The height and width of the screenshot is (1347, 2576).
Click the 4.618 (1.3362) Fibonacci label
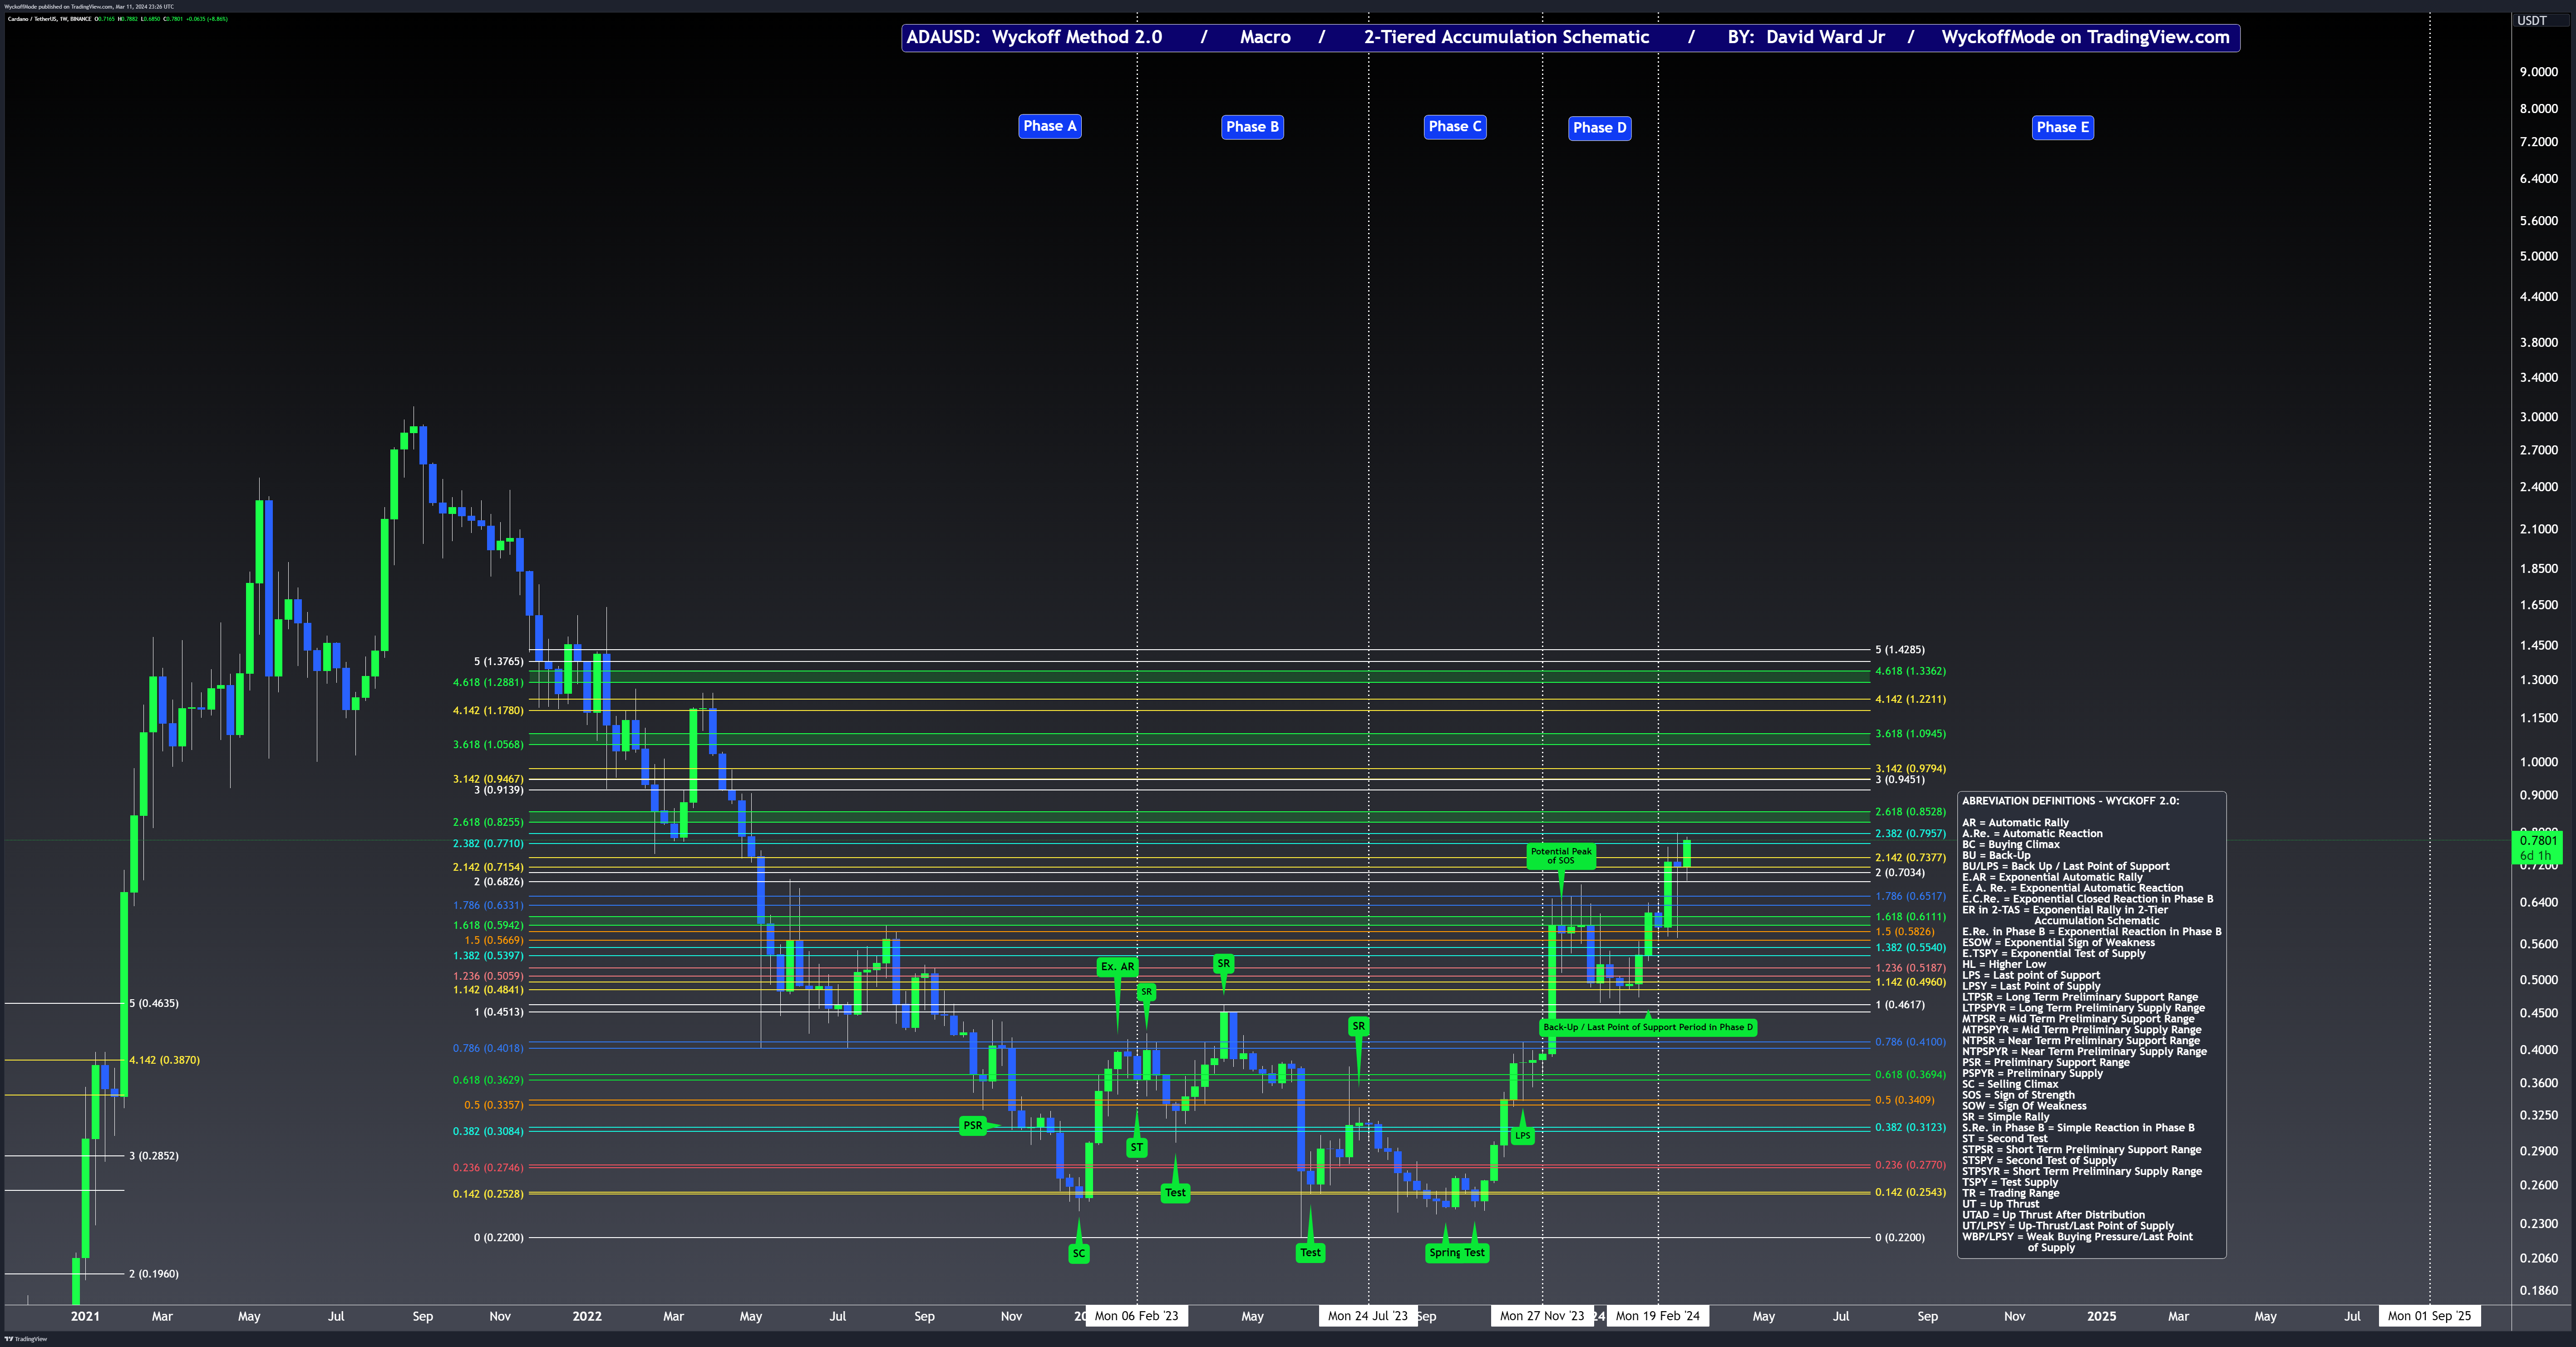click(1910, 671)
